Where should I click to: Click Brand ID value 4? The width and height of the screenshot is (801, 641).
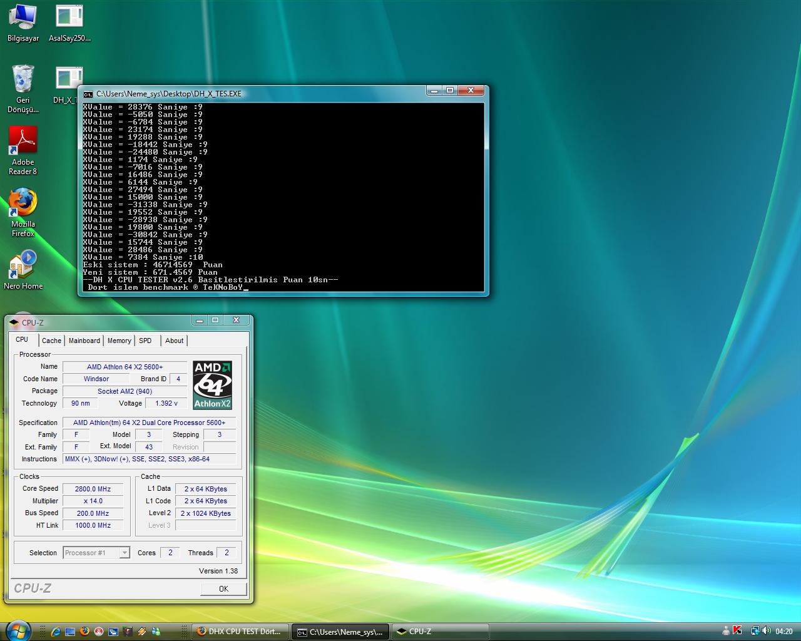[x=178, y=379]
